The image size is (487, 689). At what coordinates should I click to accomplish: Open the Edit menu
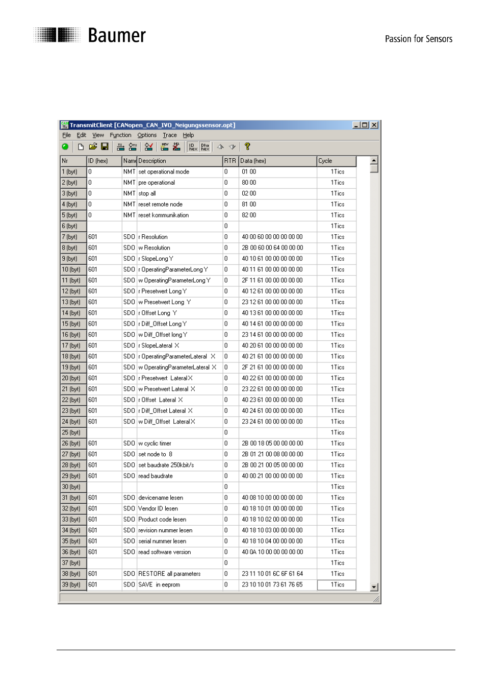point(82,135)
